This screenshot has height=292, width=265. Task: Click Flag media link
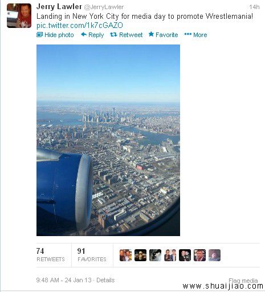[x=243, y=281]
